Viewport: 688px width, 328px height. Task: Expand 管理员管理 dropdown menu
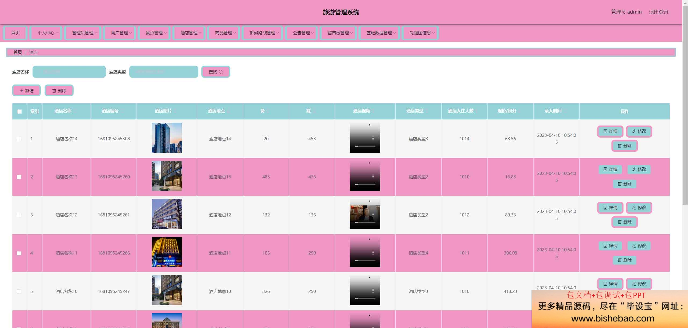[83, 33]
